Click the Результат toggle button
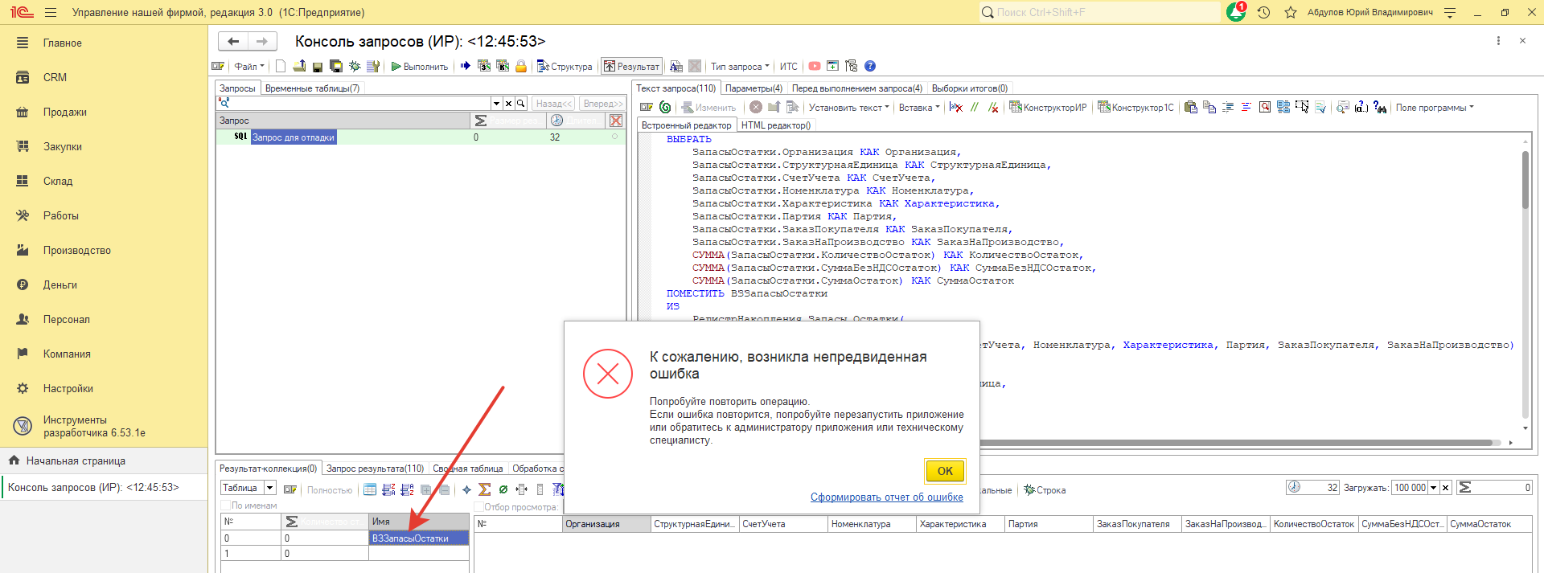The width and height of the screenshot is (1544, 573). click(631, 67)
